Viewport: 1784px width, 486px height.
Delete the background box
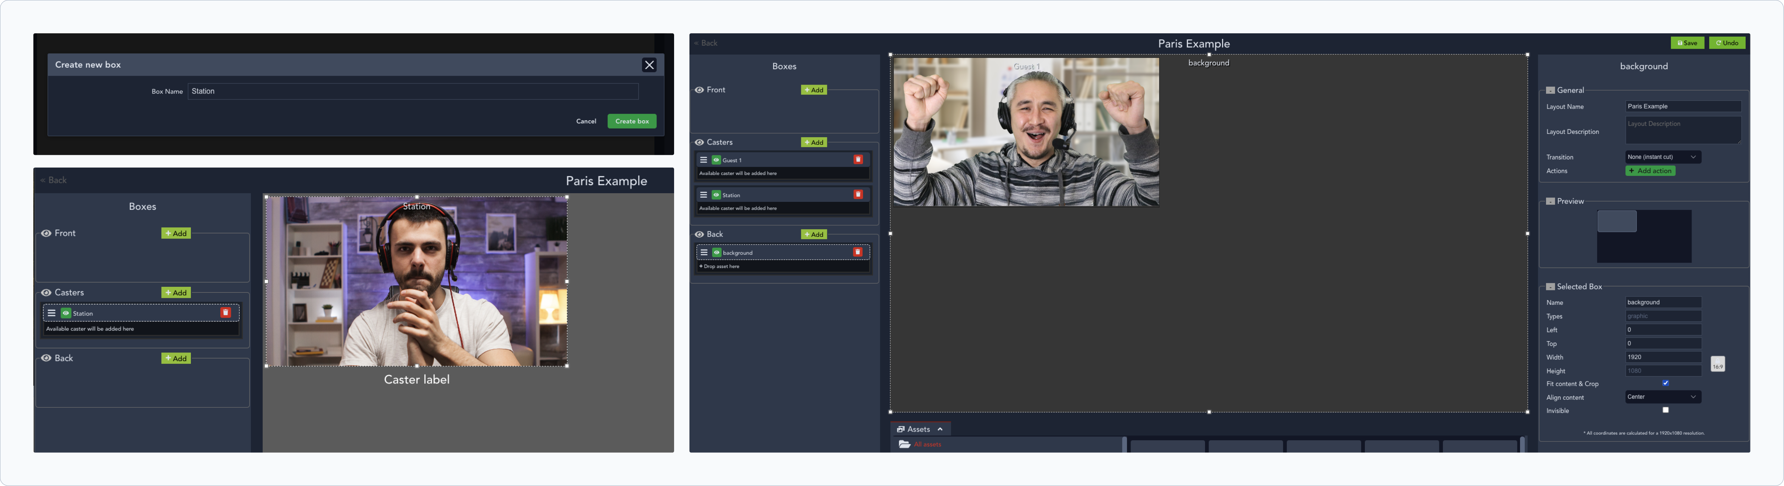point(858,252)
